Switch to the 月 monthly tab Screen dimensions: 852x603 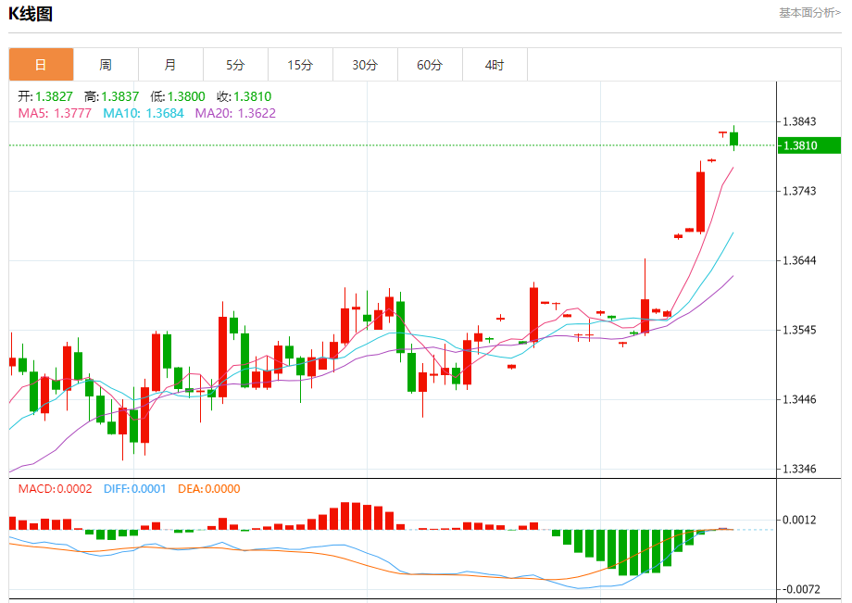point(170,65)
